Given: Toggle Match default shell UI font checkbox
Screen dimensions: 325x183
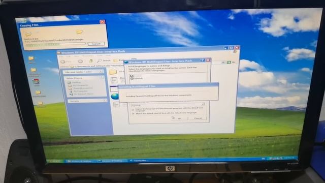Looking at the screenshot, I should [x=133, y=113].
